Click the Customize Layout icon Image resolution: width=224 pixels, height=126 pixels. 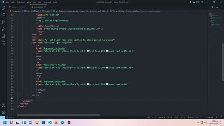click(202, 2)
